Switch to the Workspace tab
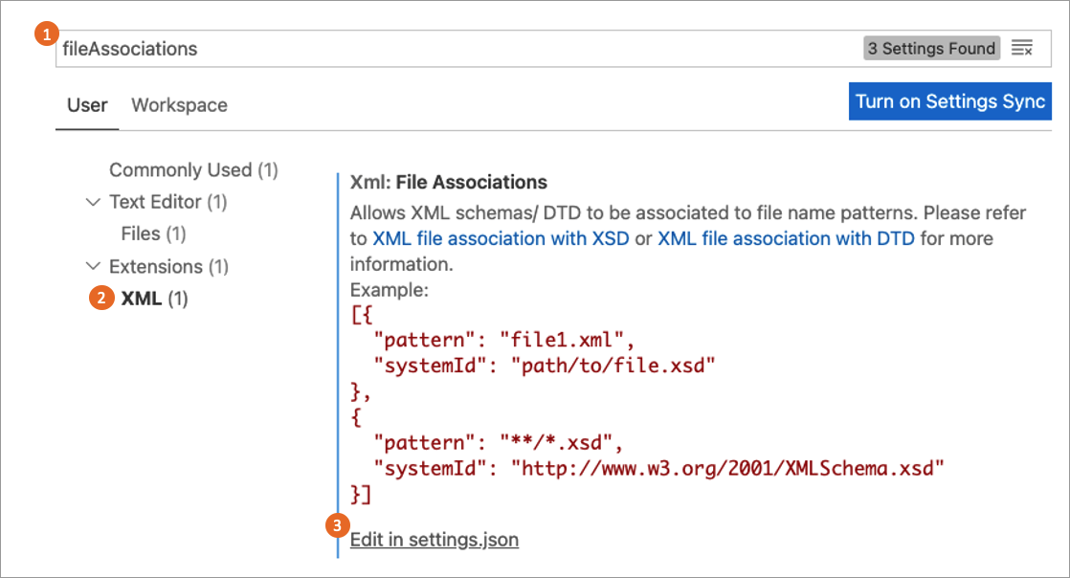The height and width of the screenshot is (578, 1070). click(179, 105)
